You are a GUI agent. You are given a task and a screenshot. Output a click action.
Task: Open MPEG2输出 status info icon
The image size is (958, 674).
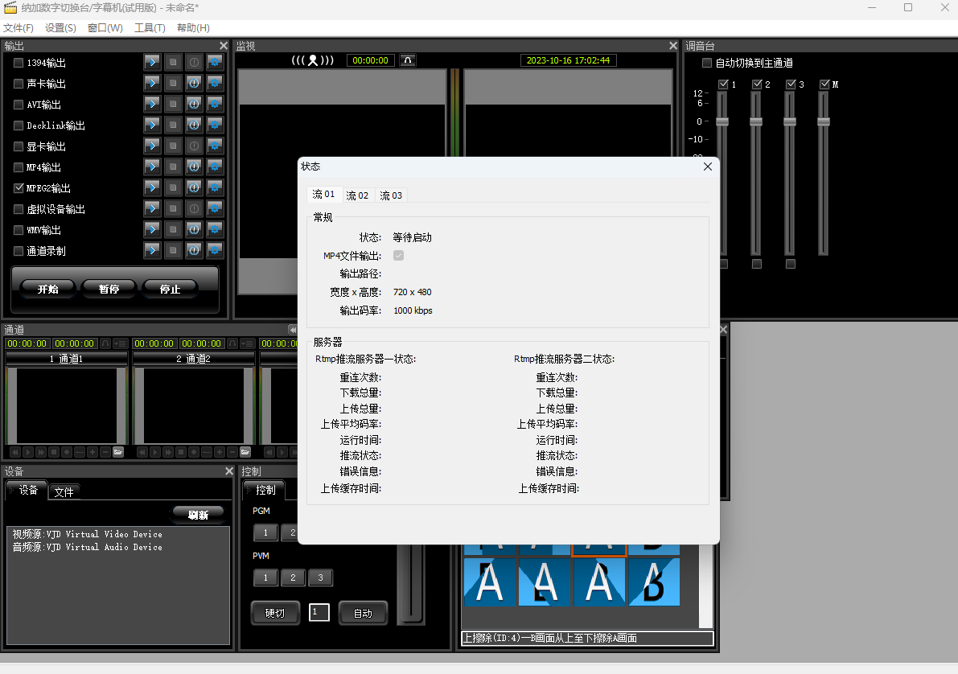[x=194, y=187]
